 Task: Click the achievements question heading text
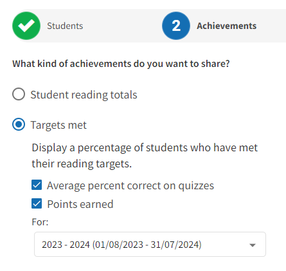coord(121,64)
